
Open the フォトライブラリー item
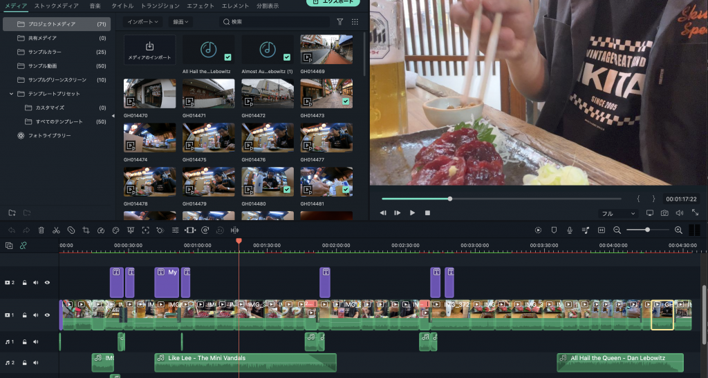[49, 136]
